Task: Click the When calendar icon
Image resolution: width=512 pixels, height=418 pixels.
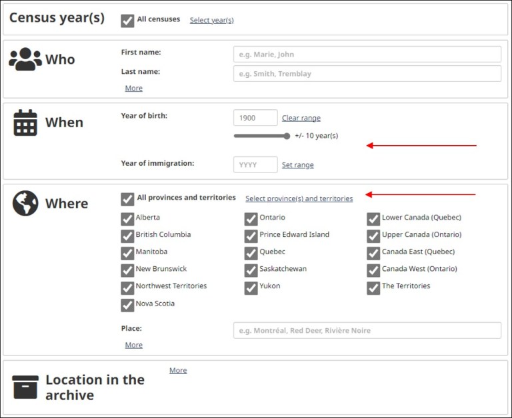Action: [x=25, y=122]
